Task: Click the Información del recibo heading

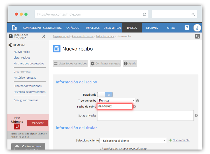Action: tap(76, 82)
